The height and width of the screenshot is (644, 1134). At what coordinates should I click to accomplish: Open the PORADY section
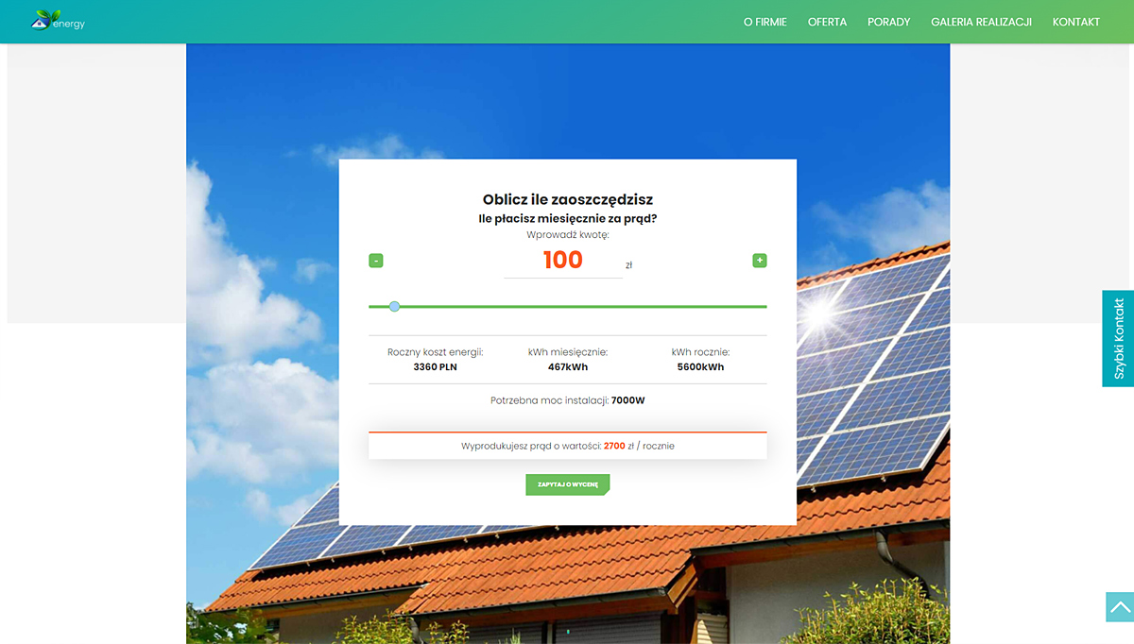tap(888, 22)
